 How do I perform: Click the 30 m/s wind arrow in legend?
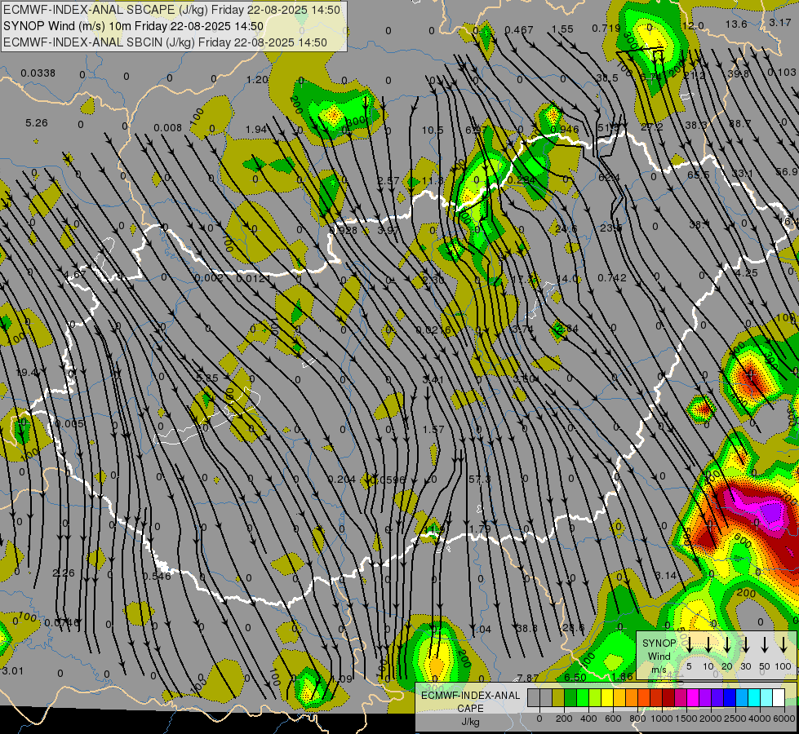click(x=745, y=645)
